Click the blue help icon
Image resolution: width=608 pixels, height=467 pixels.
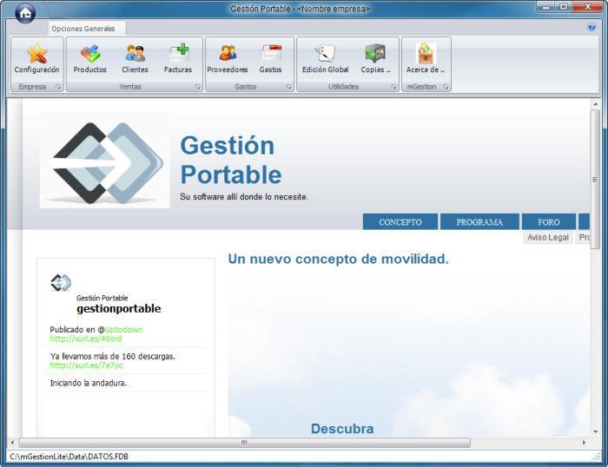click(591, 27)
